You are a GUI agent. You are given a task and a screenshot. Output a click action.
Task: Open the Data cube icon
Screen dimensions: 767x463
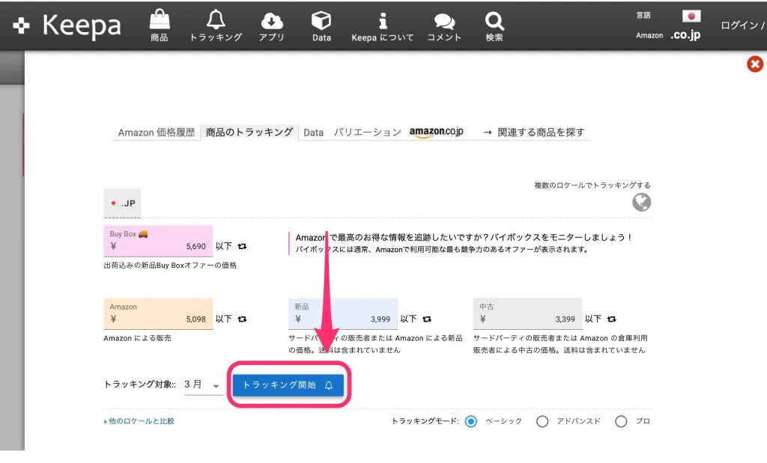pos(321,20)
